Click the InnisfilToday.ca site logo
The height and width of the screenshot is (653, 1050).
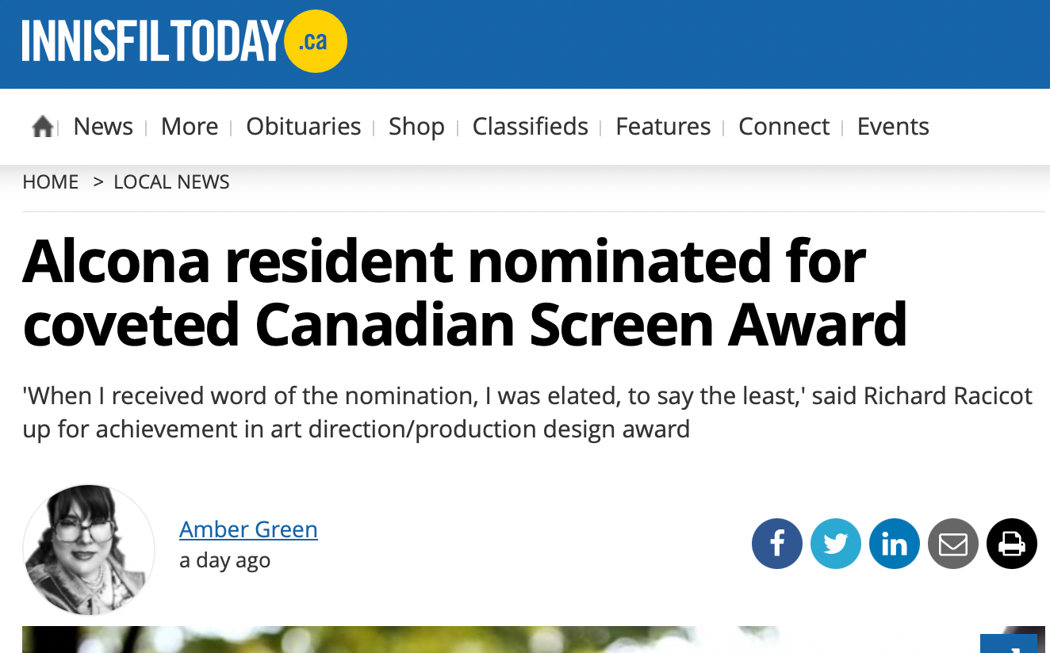click(184, 41)
